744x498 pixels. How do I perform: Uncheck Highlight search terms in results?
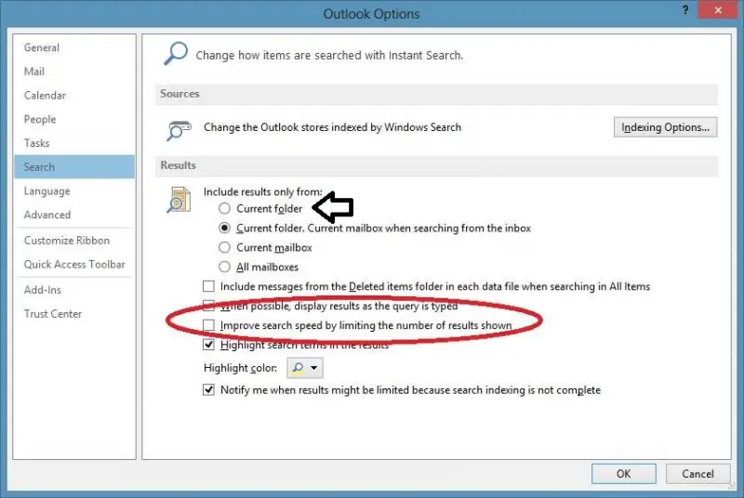208,345
